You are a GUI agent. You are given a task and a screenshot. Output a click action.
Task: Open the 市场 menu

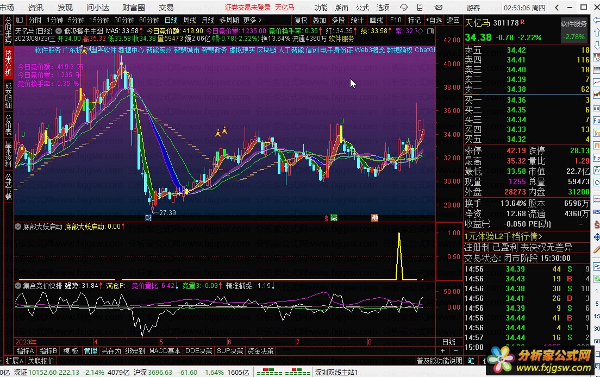(7, 7)
